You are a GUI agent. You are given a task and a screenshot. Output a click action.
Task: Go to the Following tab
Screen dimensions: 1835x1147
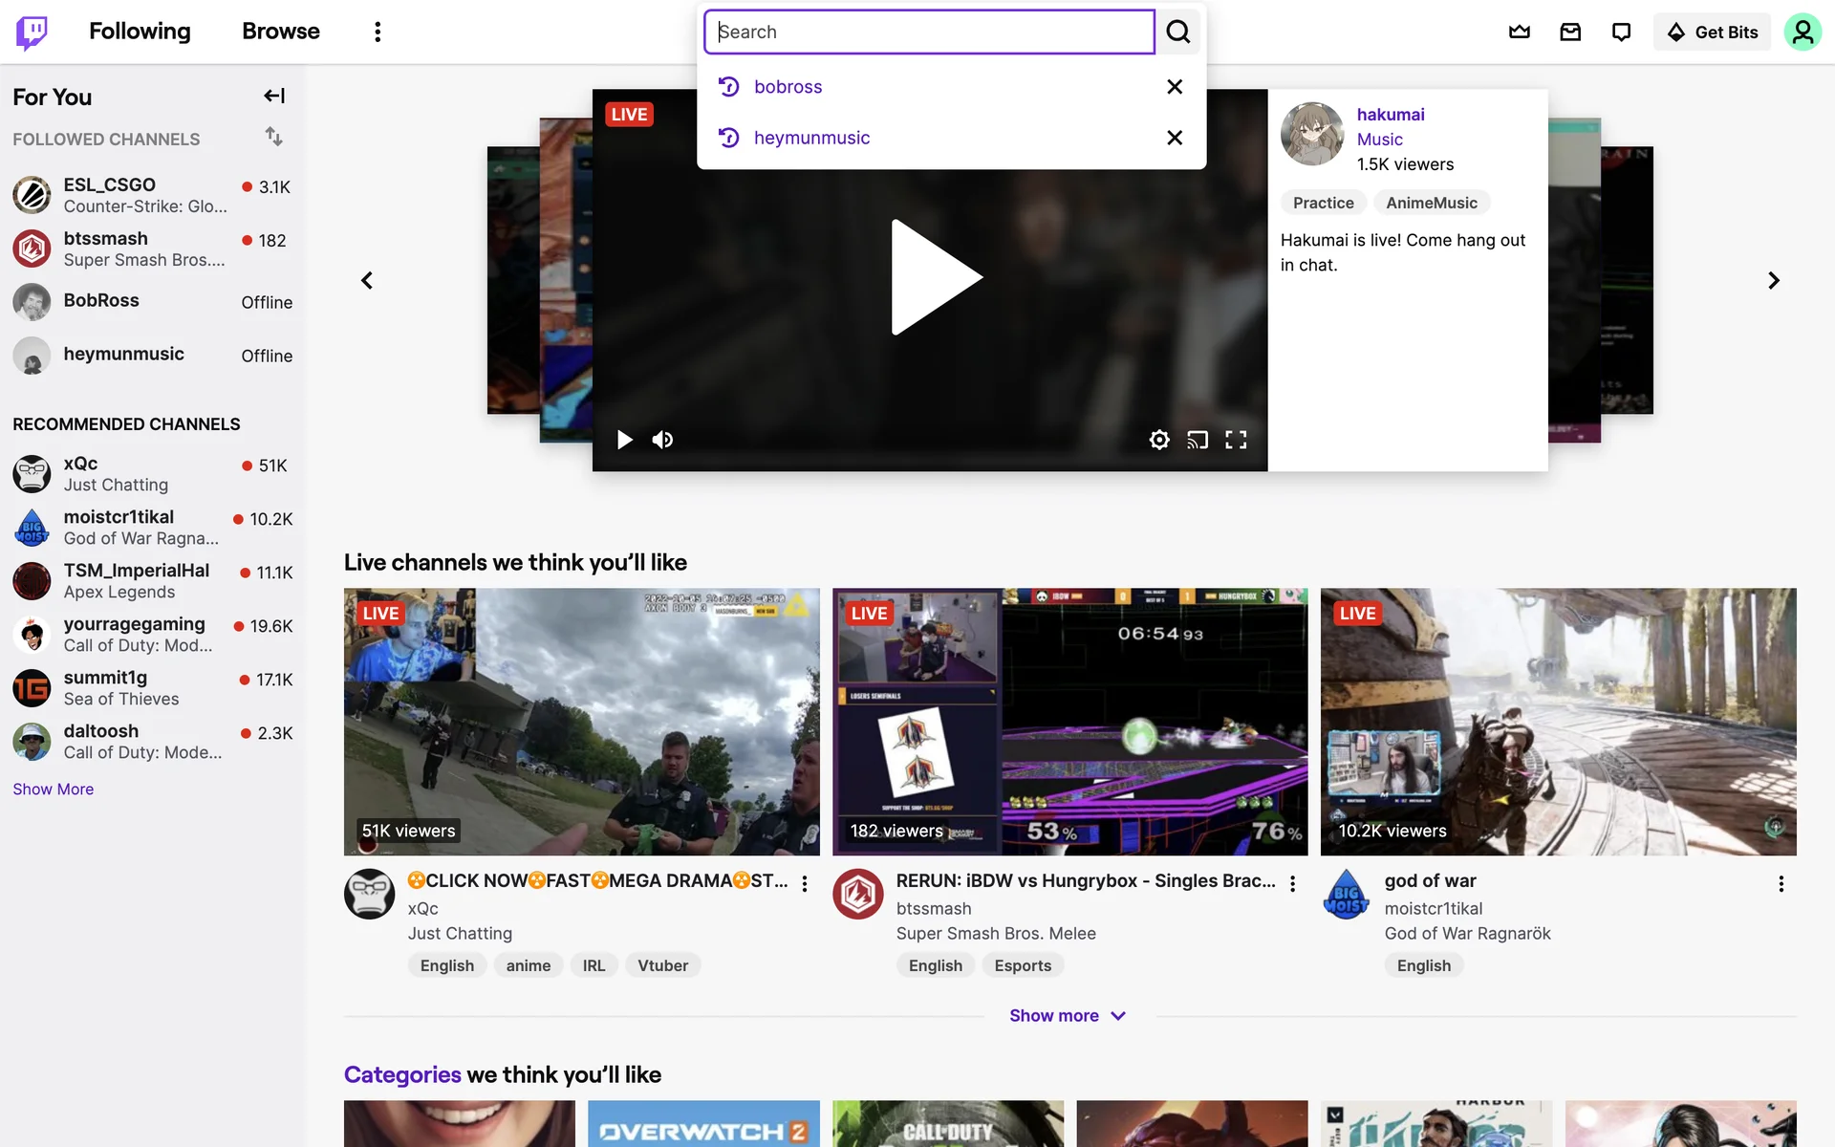[x=140, y=32]
